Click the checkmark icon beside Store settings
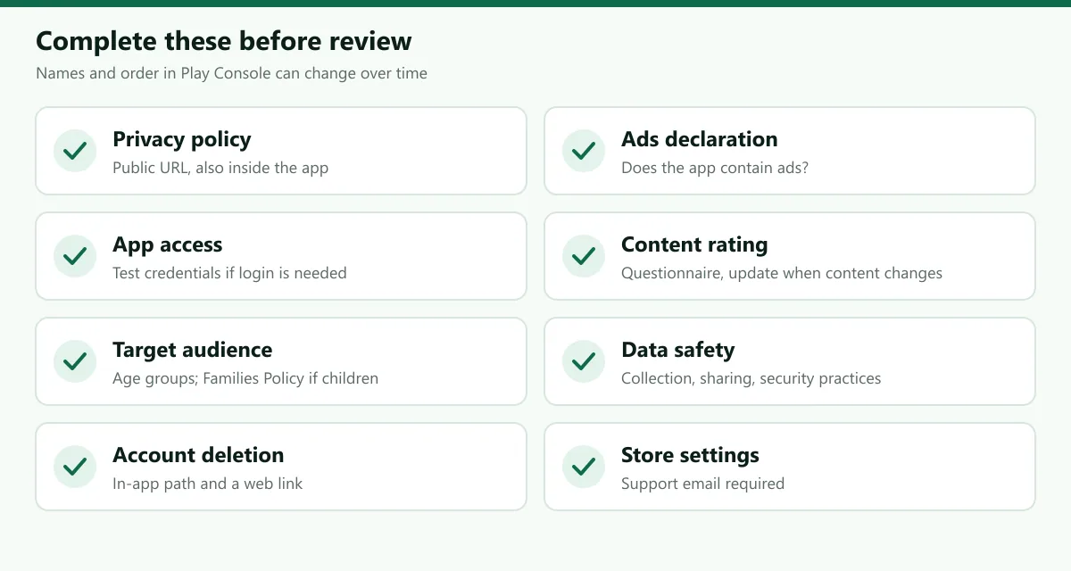This screenshot has height=571, width=1071. point(584,467)
